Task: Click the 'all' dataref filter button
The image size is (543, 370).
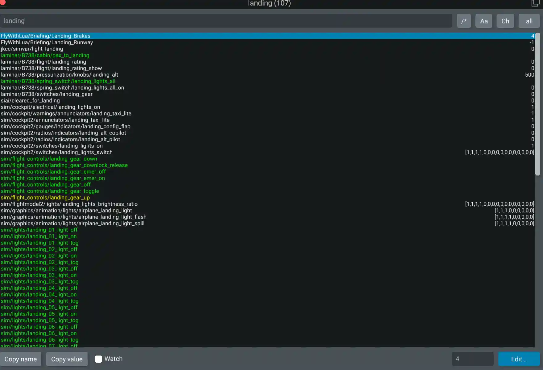Action: [529, 21]
